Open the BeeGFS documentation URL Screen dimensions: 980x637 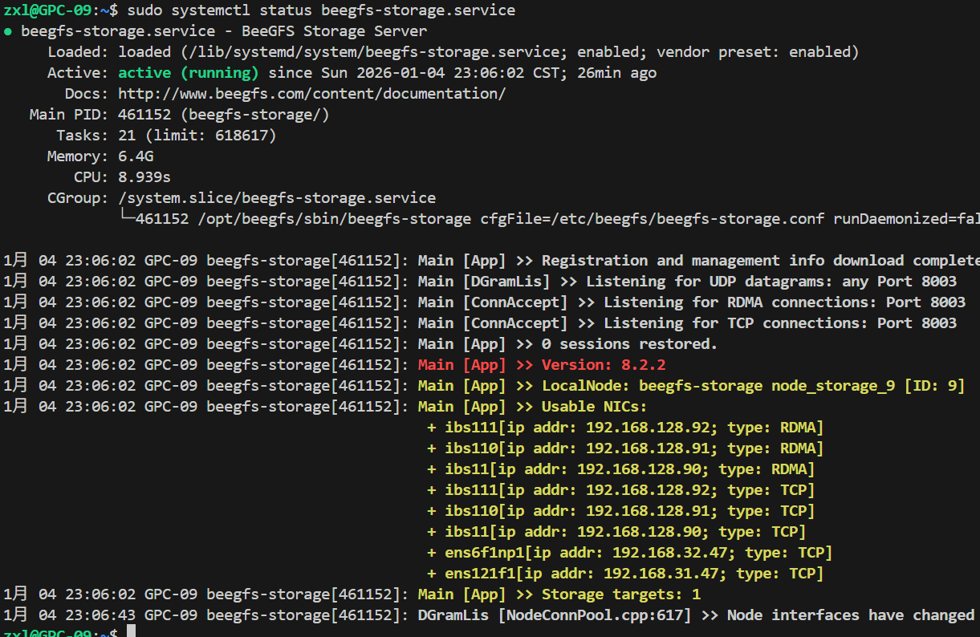[x=311, y=94]
